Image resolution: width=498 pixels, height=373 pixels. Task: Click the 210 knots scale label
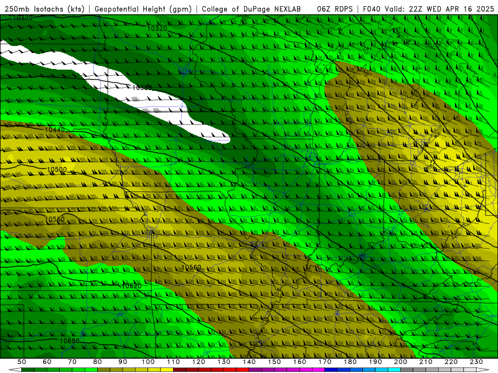click(426, 362)
